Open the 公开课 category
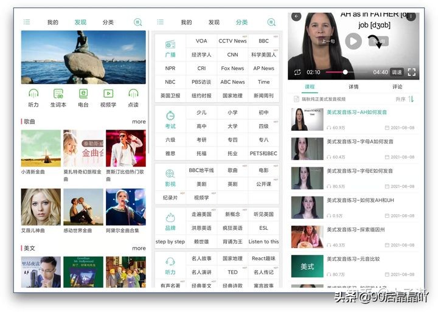 pos(263,184)
